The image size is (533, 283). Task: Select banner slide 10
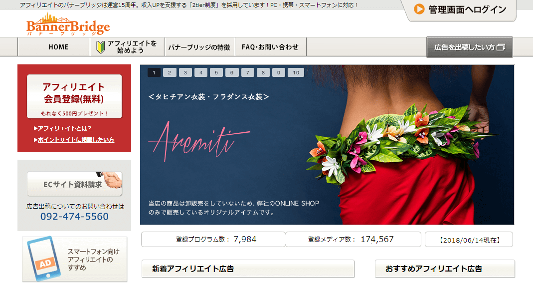coord(296,72)
